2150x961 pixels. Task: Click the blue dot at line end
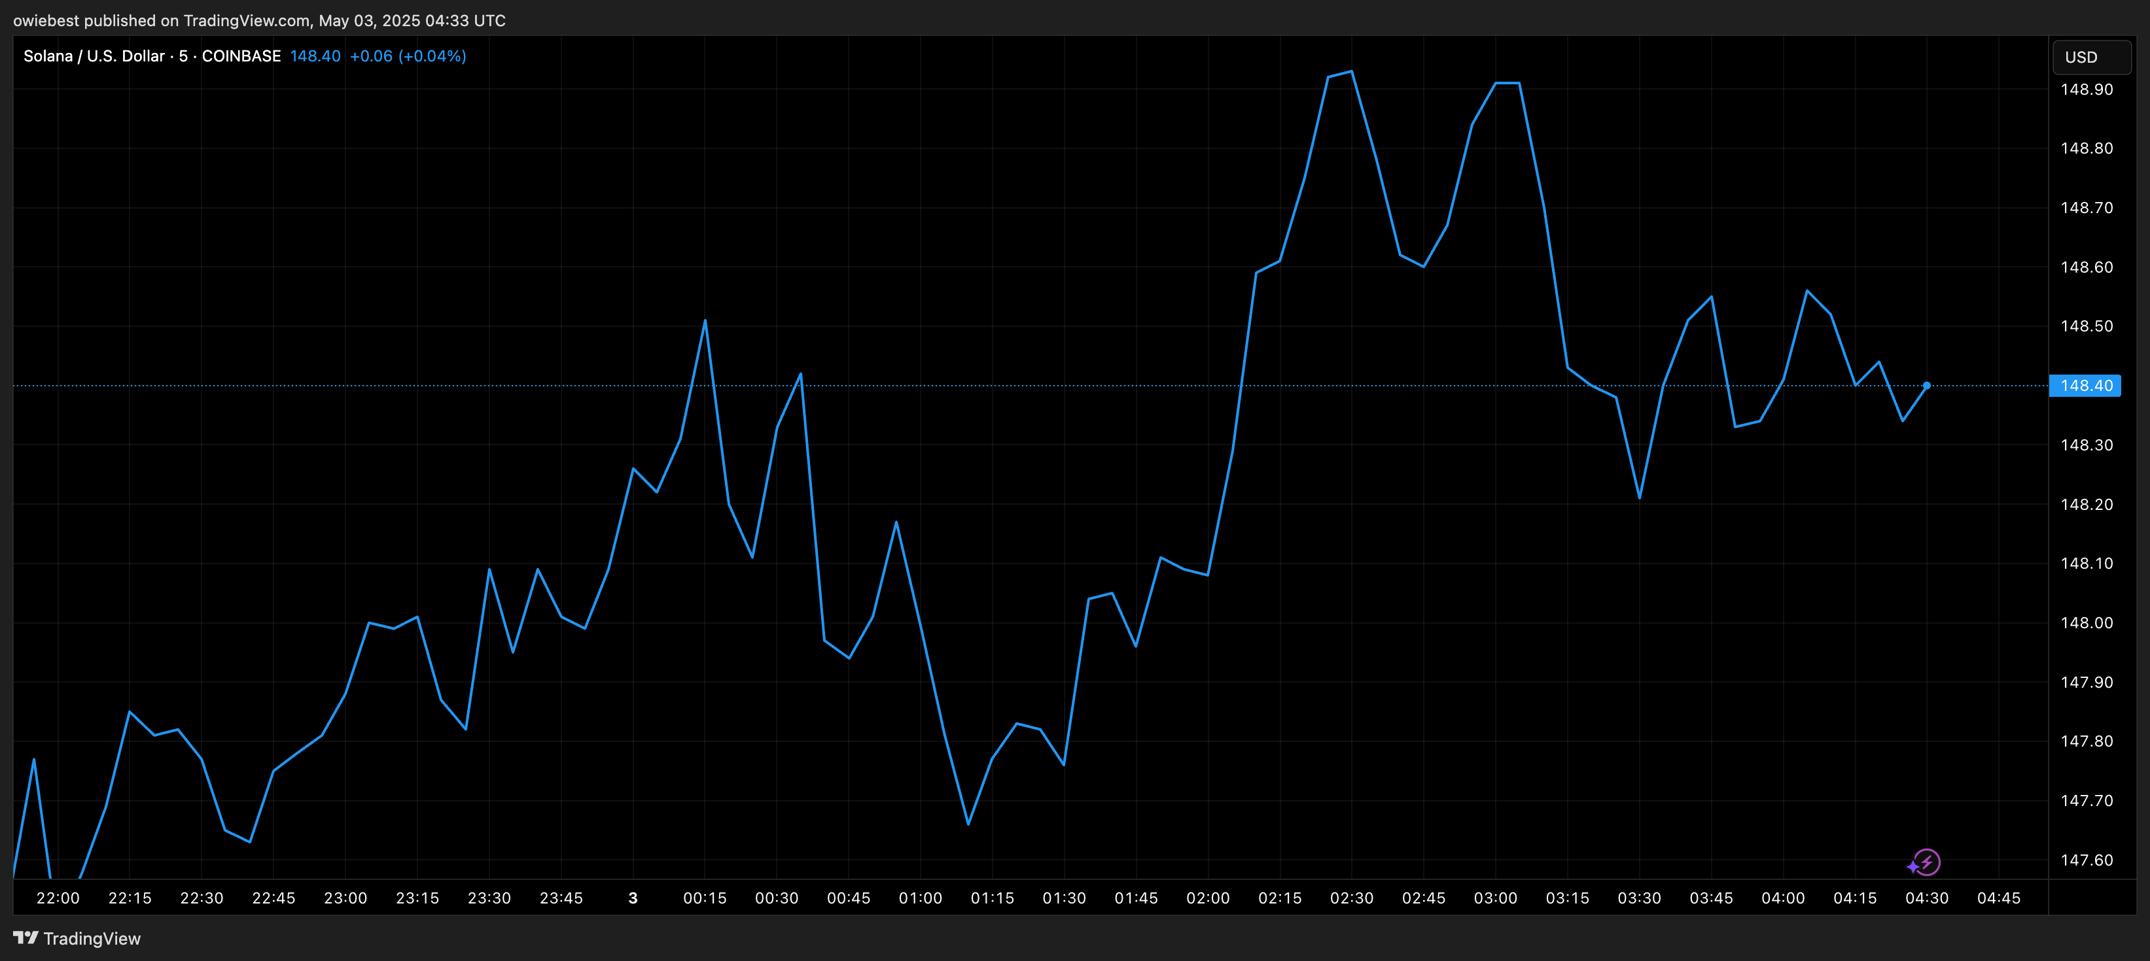pos(1926,386)
